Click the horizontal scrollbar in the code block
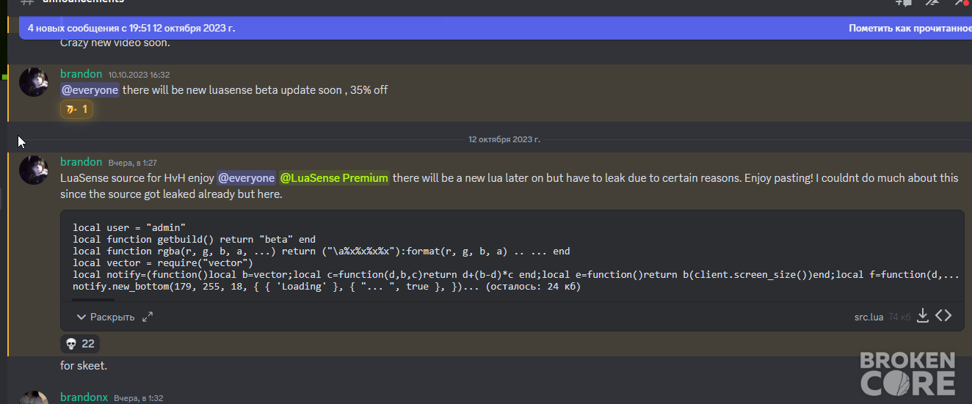The width and height of the screenshot is (972, 404). [93, 299]
